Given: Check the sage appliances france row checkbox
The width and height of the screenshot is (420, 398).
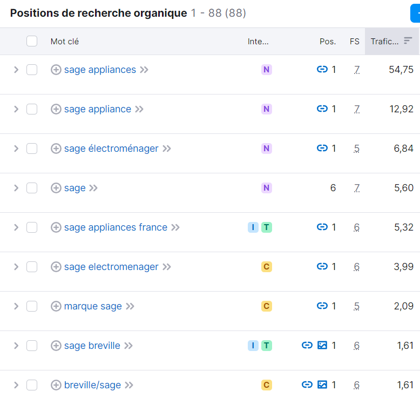Looking at the screenshot, I should click(x=32, y=227).
